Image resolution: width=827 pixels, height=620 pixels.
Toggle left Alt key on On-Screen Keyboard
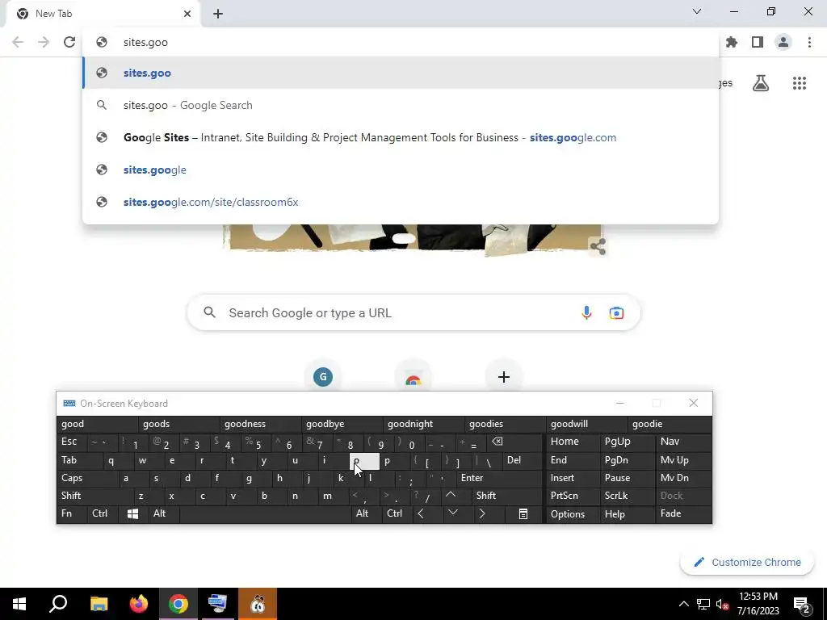click(x=163, y=513)
